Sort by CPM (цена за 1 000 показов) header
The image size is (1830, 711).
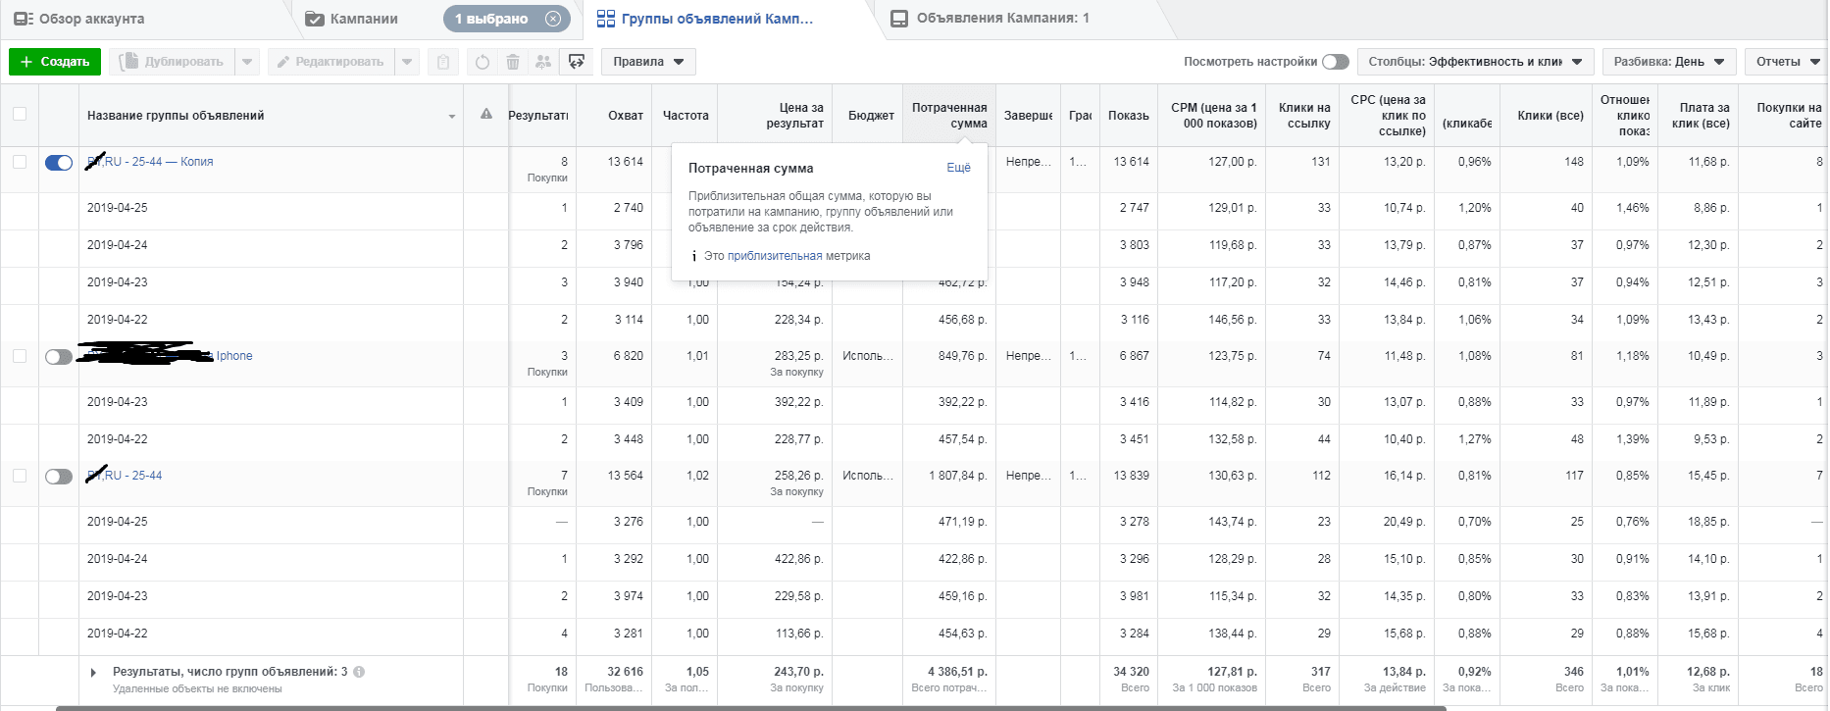point(1212,116)
